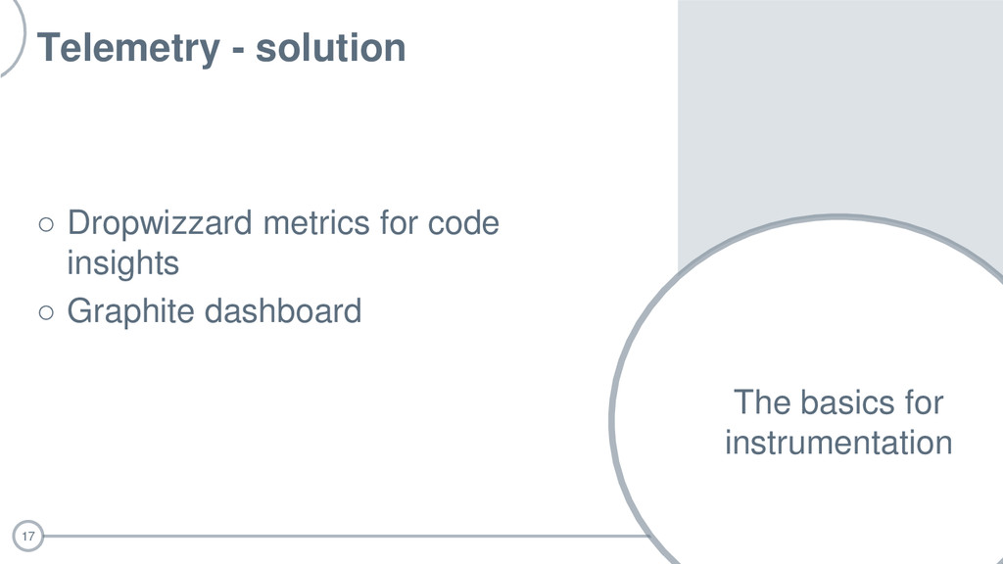Viewport: 1003px width, 564px height.
Task: Click the word 'dashboard' in the second bullet
Action: 283,311
